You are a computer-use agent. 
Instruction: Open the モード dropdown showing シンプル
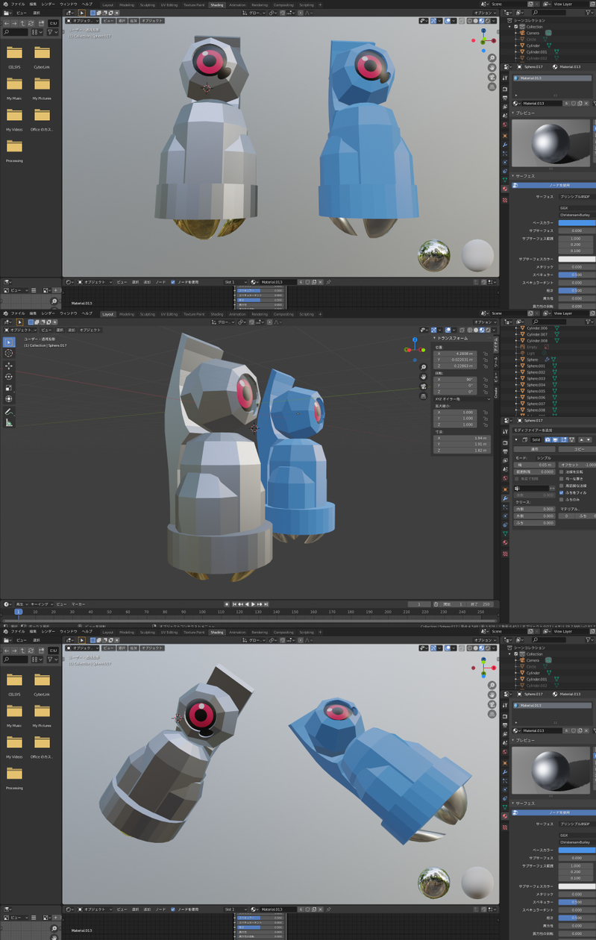click(x=566, y=458)
